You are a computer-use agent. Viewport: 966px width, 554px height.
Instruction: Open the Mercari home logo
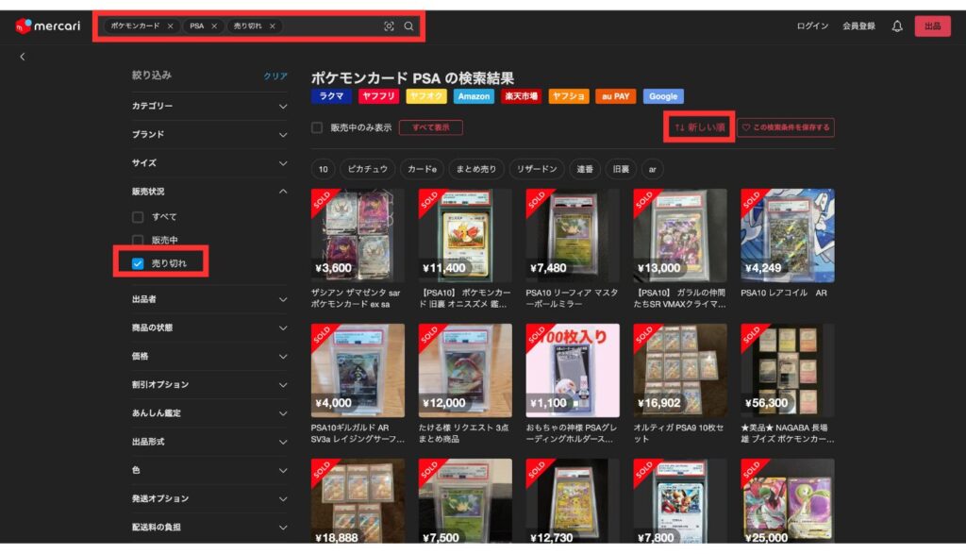[48, 25]
